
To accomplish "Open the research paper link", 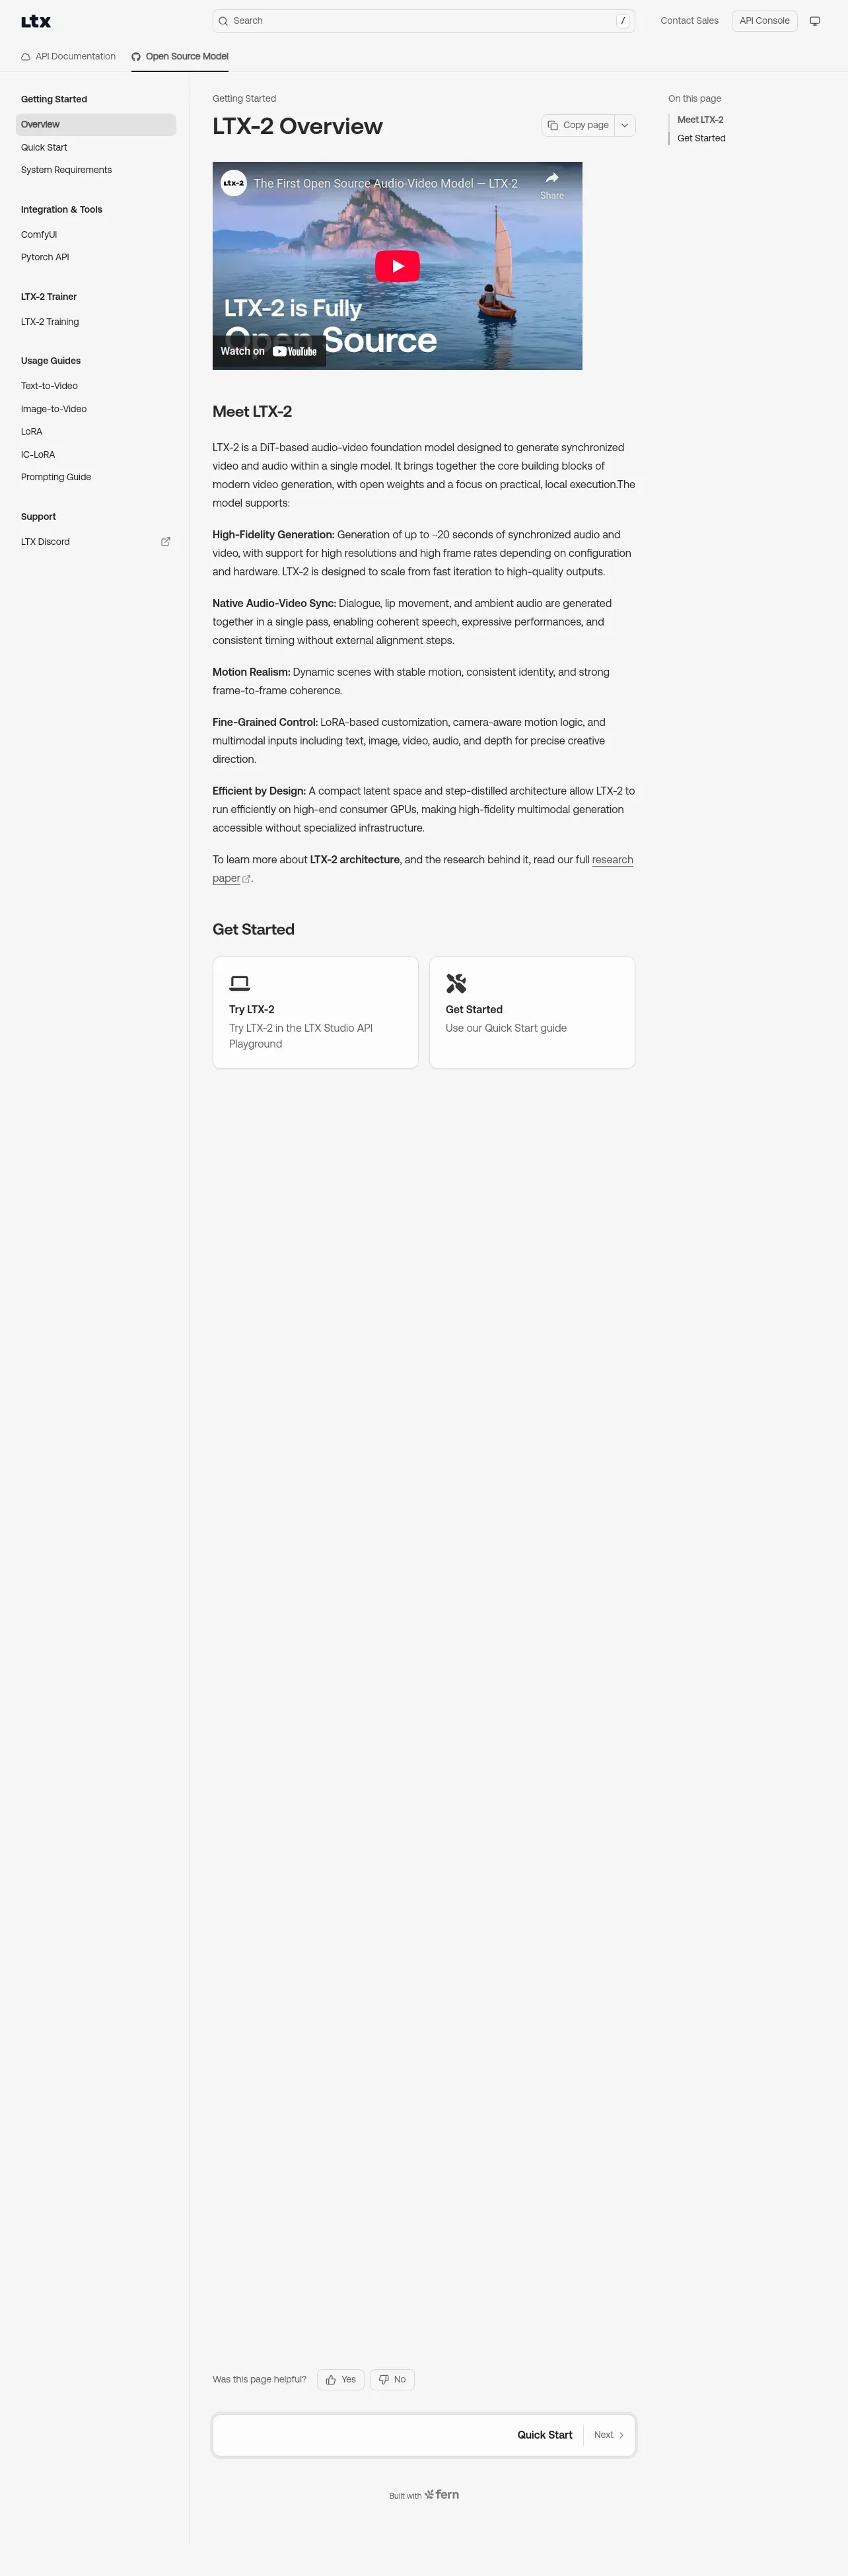I will [x=422, y=869].
